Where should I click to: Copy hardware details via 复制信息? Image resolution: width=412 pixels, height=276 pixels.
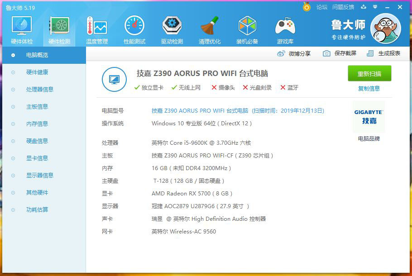click(x=369, y=88)
